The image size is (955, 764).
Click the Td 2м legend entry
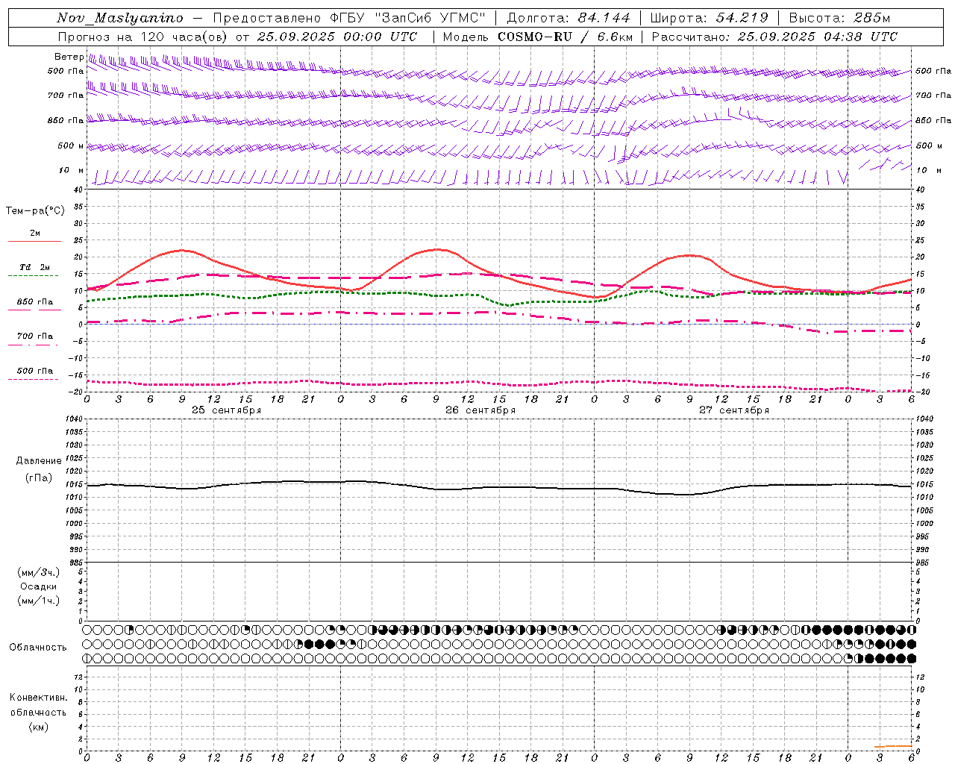tap(34, 267)
